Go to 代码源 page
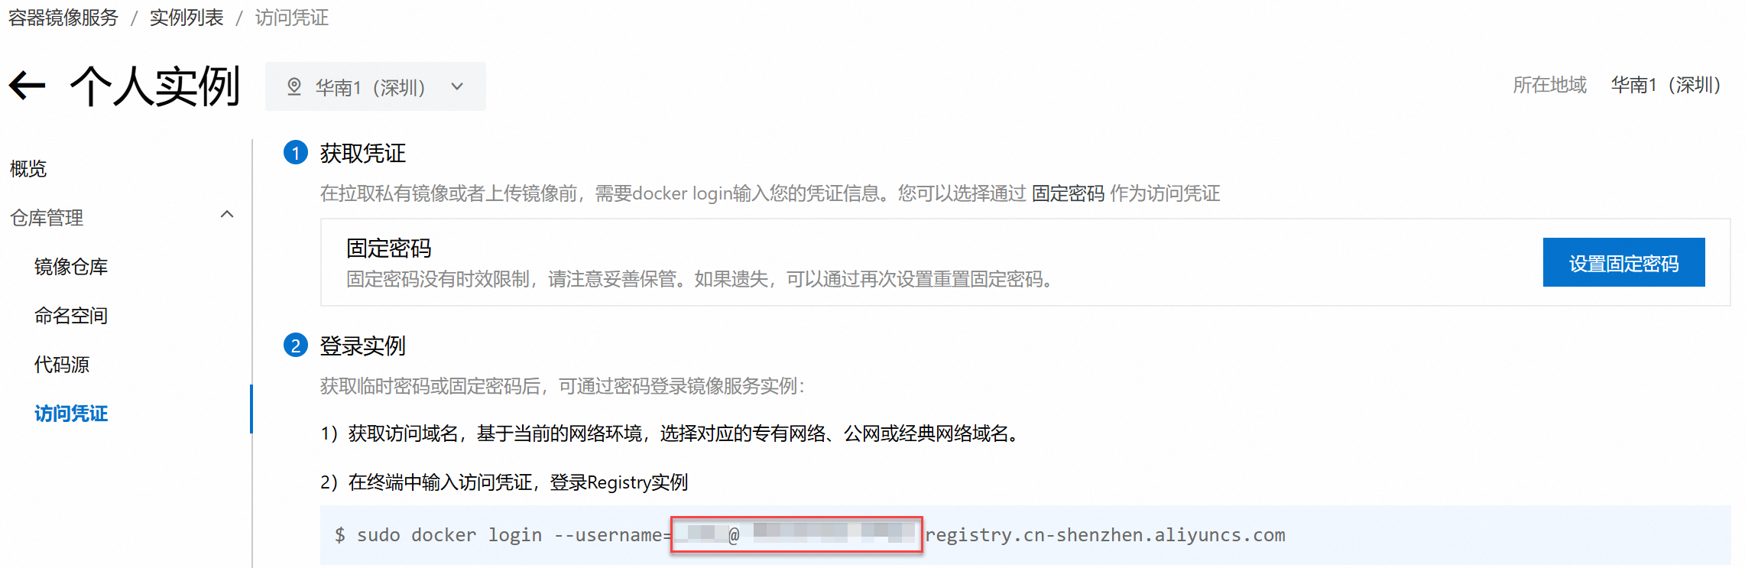The image size is (1745, 568). pyautogui.click(x=62, y=364)
